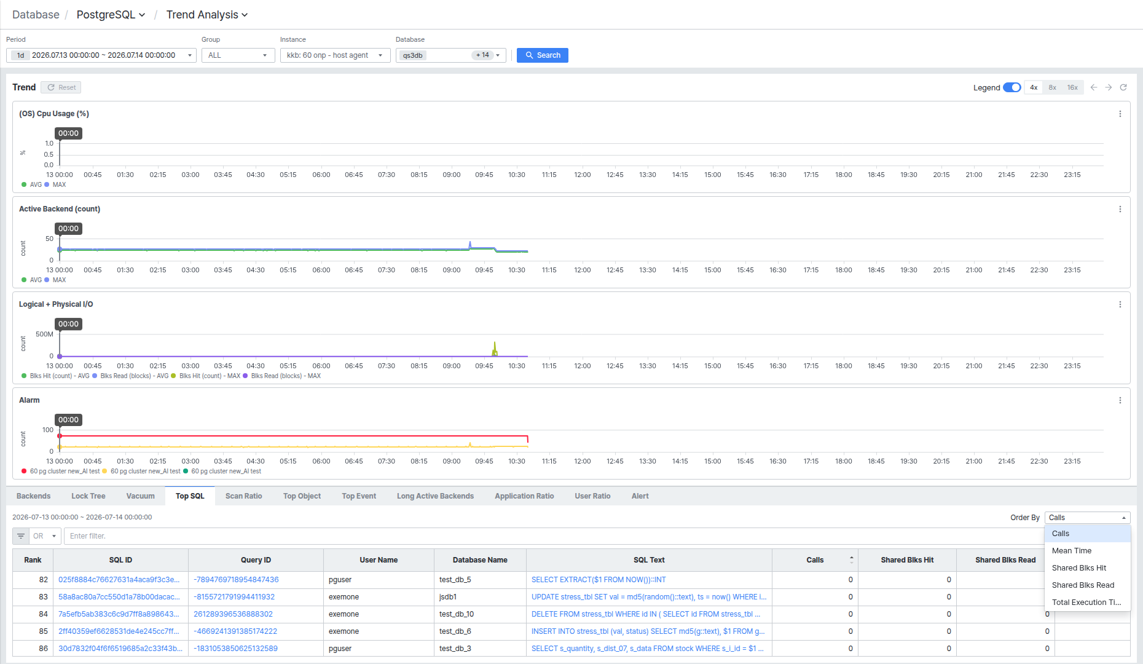The height and width of the screenshot is (664, 1143).
Task: Go to next time range arrow
Action: (1109, 87)
